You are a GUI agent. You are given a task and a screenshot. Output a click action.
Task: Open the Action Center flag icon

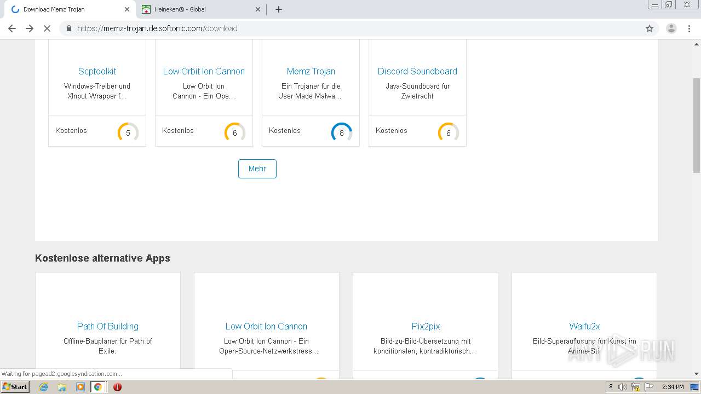pos(650,387)
